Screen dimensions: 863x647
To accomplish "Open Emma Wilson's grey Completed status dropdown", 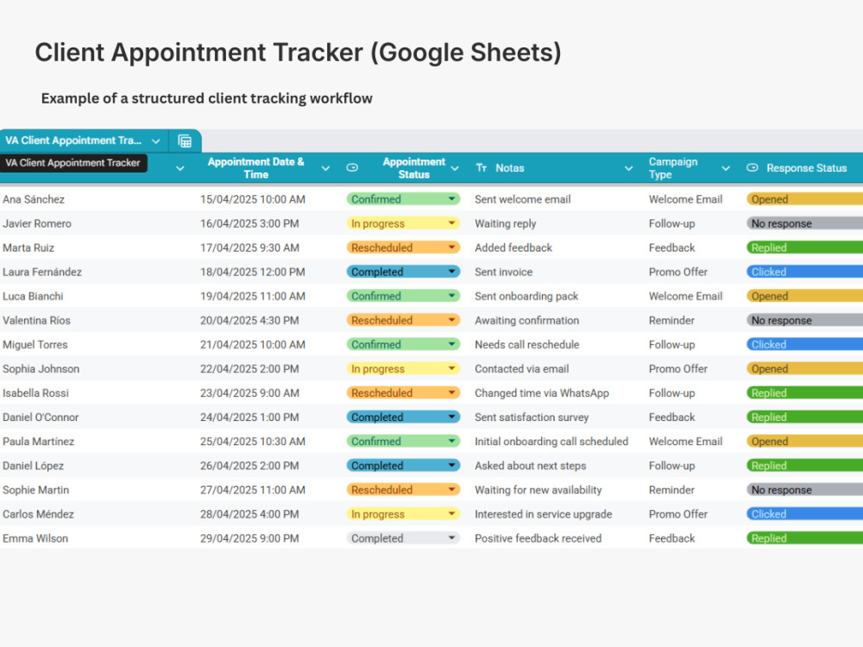I will (403, 538).
